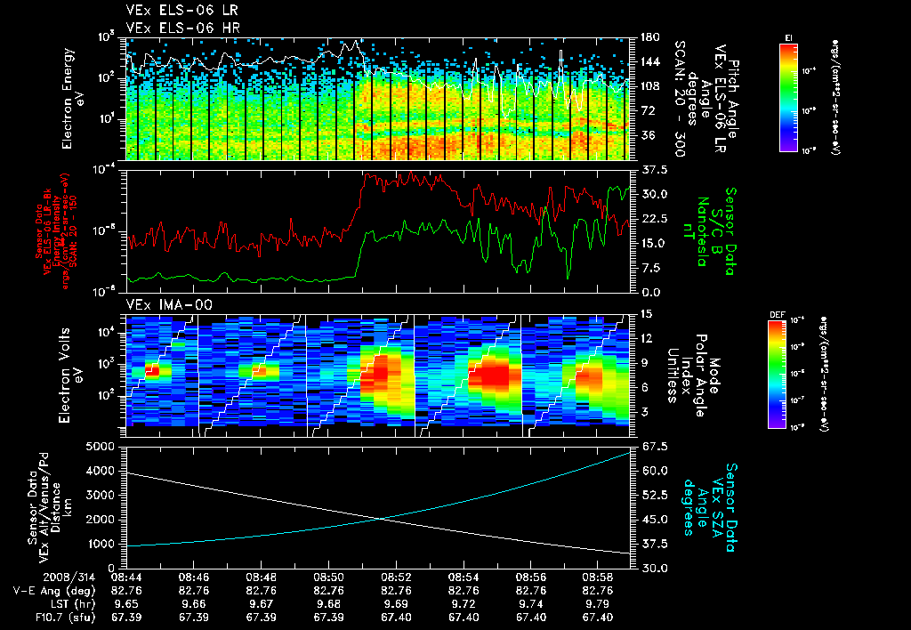The height and width of the screenshot is (630, 911).
Task: Click the DEF color scale bar
Action: pyautogui.click(x=778, y=374)
